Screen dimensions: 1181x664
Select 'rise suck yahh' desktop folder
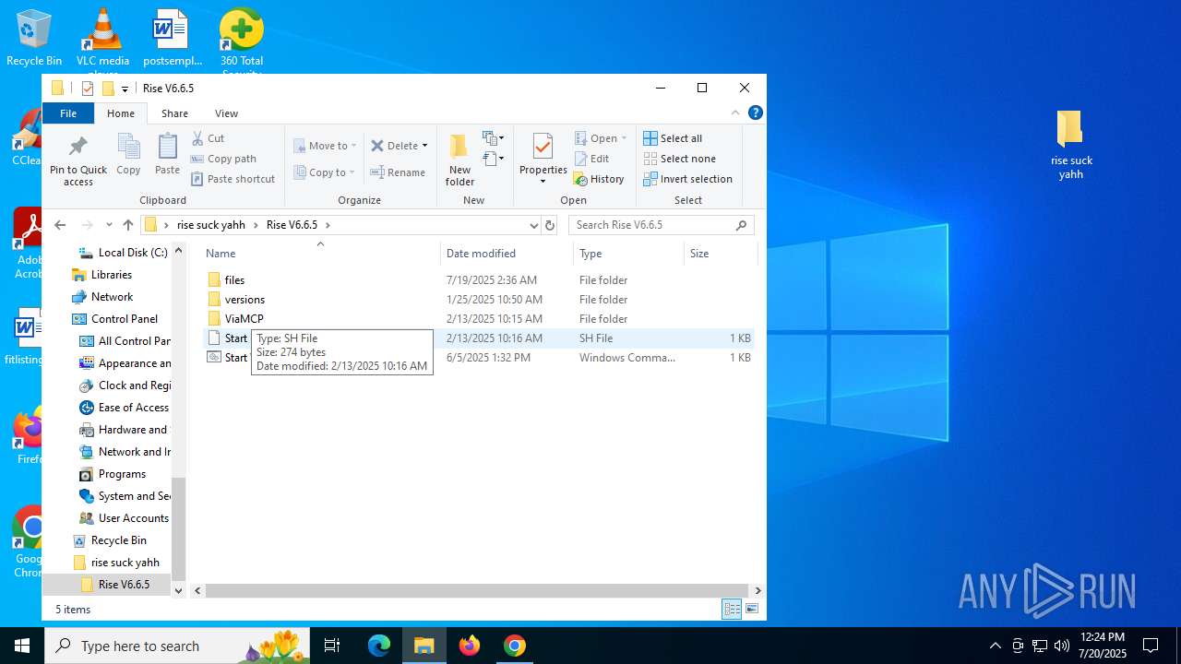(x=1070, y=145)
